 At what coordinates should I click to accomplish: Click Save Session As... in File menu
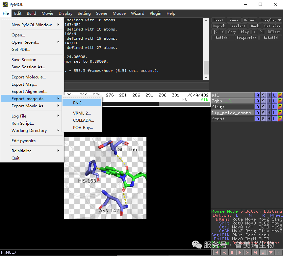click(x=32, y=67)
